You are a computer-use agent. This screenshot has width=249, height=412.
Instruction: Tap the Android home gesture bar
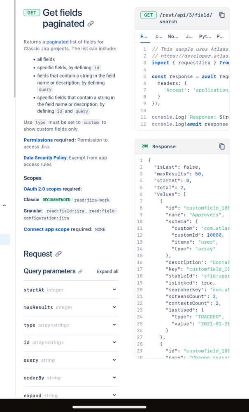click(109, 407)
